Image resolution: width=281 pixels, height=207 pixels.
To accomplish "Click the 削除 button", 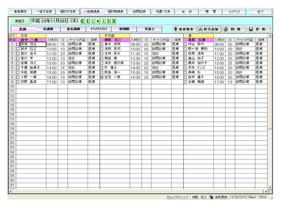I will 234,29.
